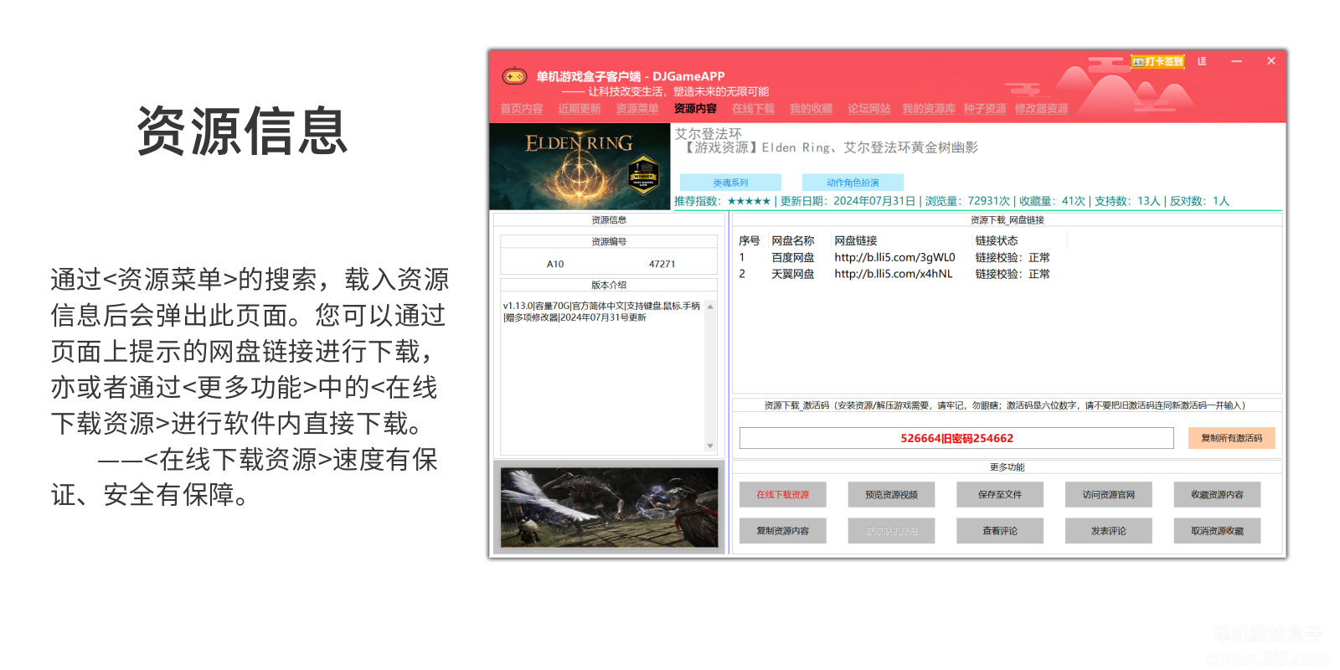Switch to the 近期更新 tab
This screenshot has height=670, width=1340.
click(580, 109)
